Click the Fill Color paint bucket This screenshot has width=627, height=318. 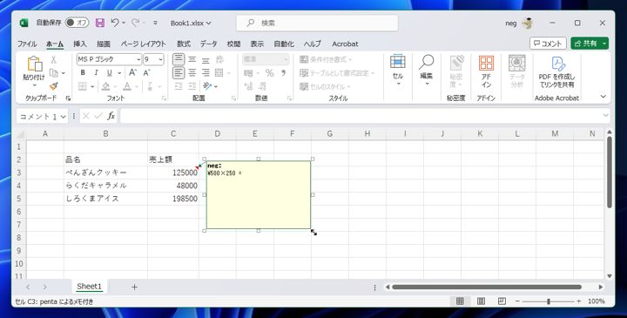pos(106,86)
